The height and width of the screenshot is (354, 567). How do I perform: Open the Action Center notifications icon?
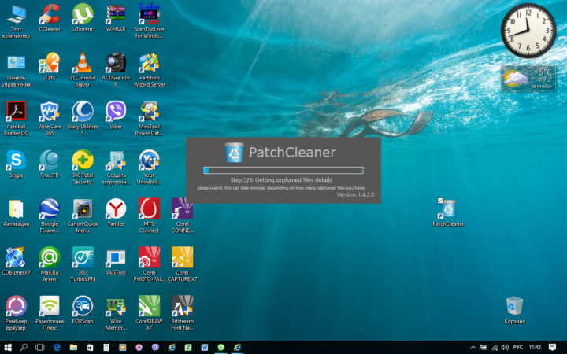(x=552, y=348)
